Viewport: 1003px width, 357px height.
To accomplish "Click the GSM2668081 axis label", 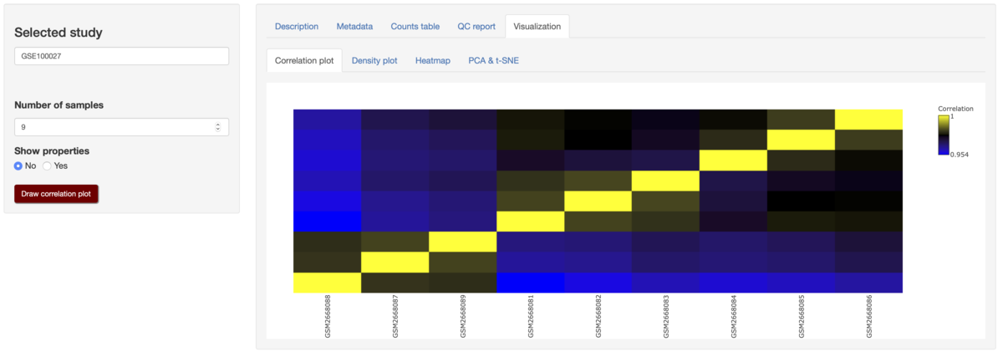I will coord(530,318).
